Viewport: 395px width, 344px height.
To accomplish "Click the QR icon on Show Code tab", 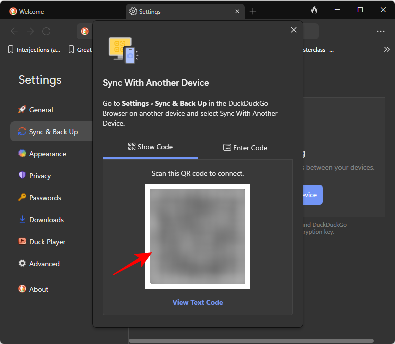I will click(132, 146).
